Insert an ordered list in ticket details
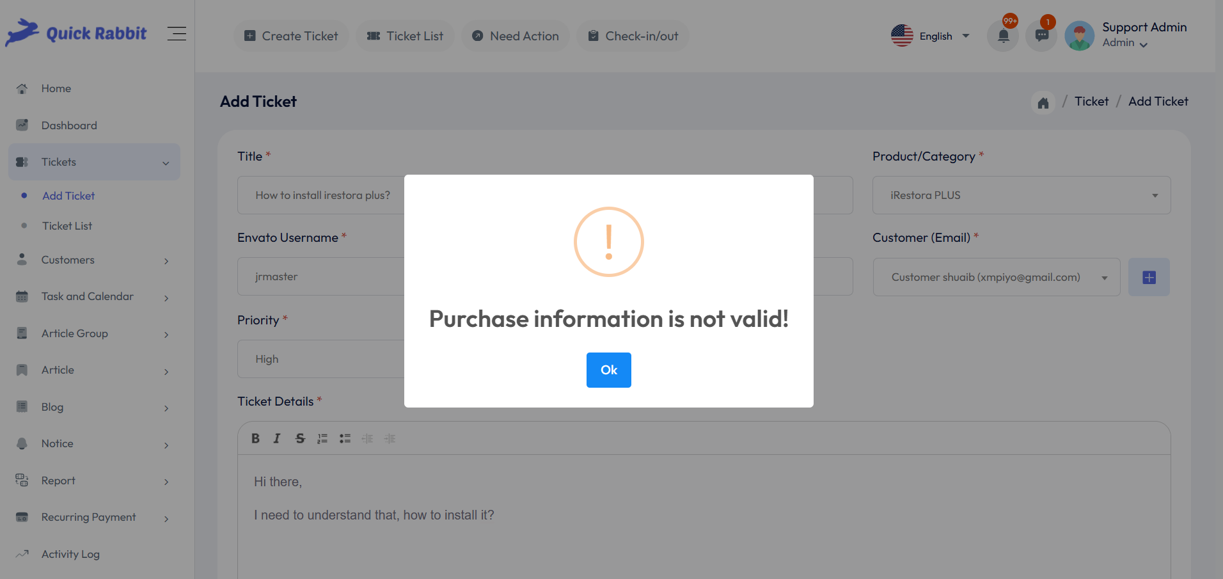The image size is (1223, 579). tap(322, 438)
